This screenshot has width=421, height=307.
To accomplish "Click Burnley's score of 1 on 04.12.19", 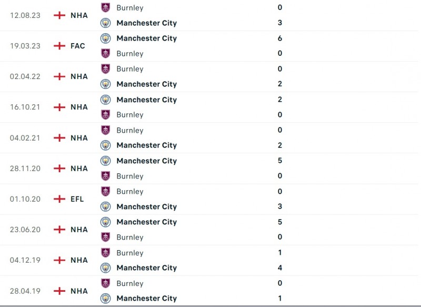I will point(280,253).
